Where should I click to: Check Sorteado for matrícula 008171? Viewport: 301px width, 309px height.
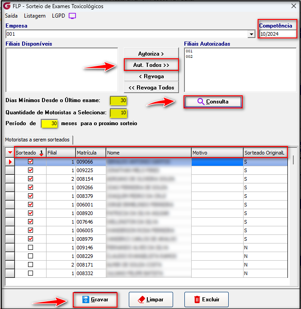point(31,264)
